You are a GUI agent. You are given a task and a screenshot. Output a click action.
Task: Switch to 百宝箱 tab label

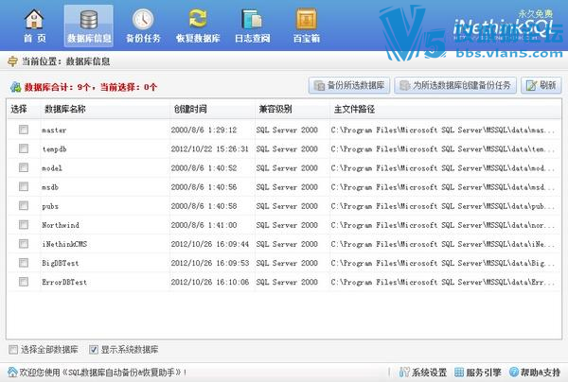pyautogui.click(x=307, y=39)
